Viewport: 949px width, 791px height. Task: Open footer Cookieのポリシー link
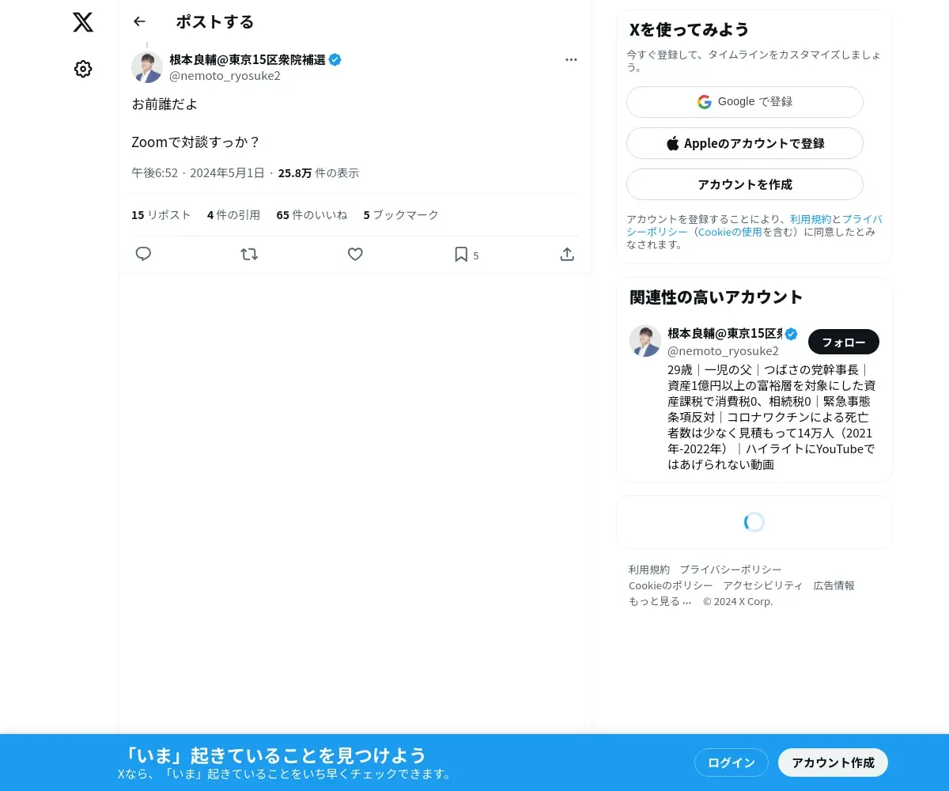tap(671, 585)
